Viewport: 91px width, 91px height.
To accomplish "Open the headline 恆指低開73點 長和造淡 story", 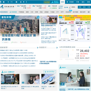I will [x=19, y=37].
